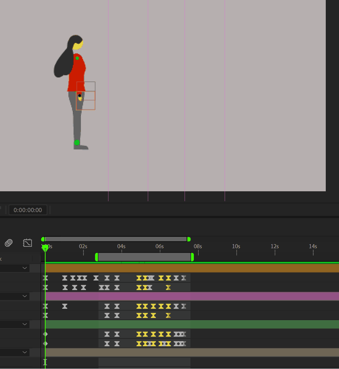Click the 08s mark on time ruler

click(x=198, y=246)
